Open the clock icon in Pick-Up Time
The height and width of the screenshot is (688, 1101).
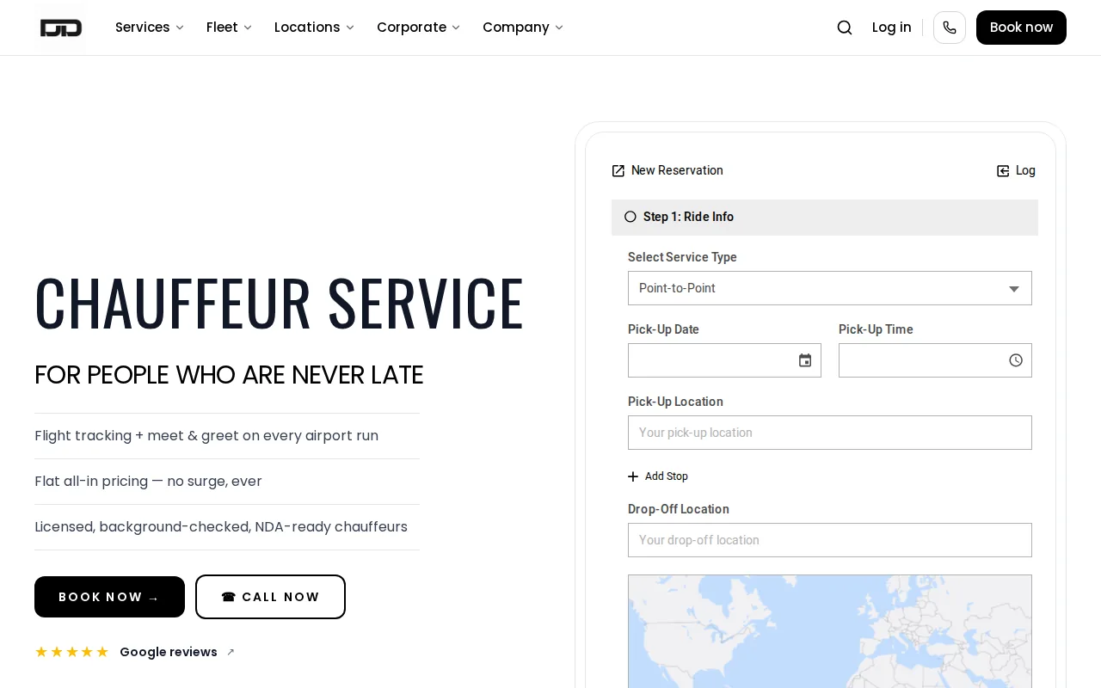pyautogui.click(x=1016, y=360)
